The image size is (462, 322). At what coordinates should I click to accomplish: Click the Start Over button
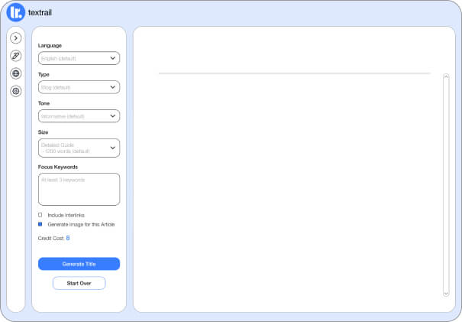(79, 283)
